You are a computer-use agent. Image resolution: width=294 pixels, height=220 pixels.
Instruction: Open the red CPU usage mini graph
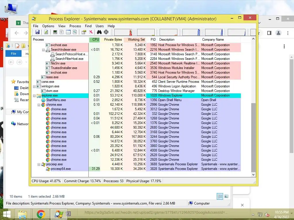coord(123,32)
